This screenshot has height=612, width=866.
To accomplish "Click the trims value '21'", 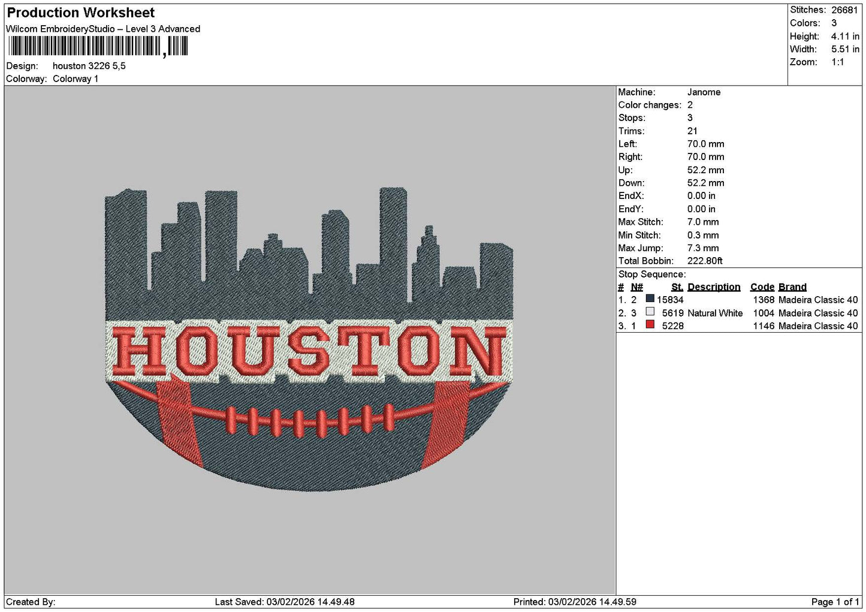I will (692, 131).
